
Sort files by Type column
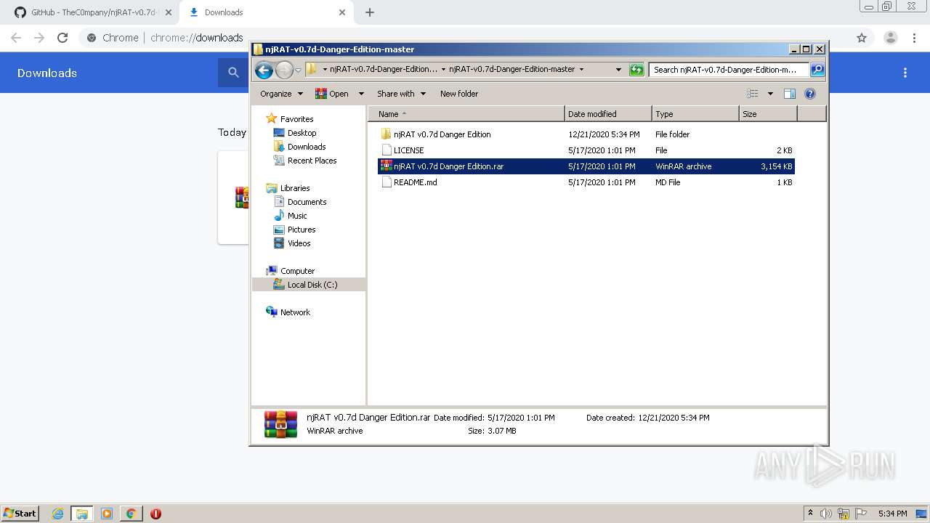(x=695, y=114)
